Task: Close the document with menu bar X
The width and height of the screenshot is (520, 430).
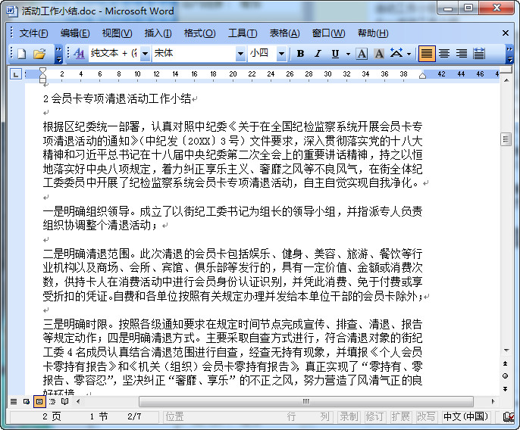Action: coord(506,33)
